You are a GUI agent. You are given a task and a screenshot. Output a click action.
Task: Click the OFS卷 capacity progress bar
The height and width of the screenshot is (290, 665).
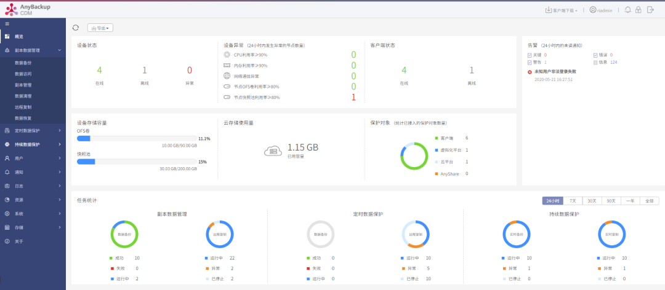(x=137, y=138)
